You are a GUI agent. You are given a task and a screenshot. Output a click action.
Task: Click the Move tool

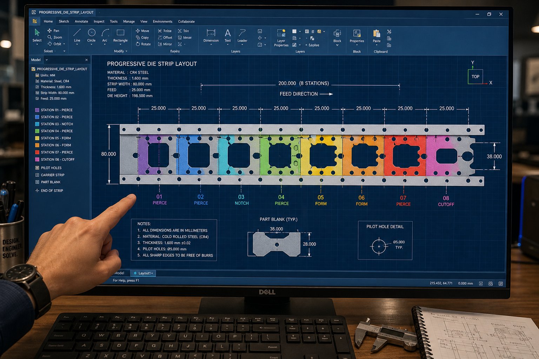point(142,31)
